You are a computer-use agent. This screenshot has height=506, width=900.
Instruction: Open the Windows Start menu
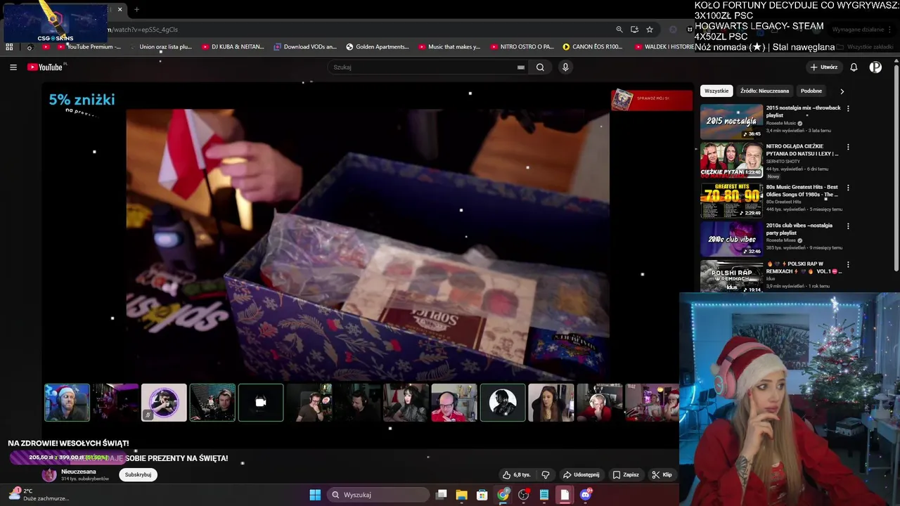[x=315, y=495]
